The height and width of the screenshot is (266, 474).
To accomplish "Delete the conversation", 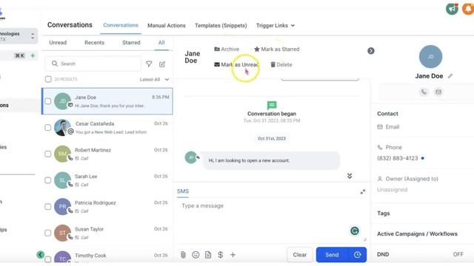I will tap(281, 64).
